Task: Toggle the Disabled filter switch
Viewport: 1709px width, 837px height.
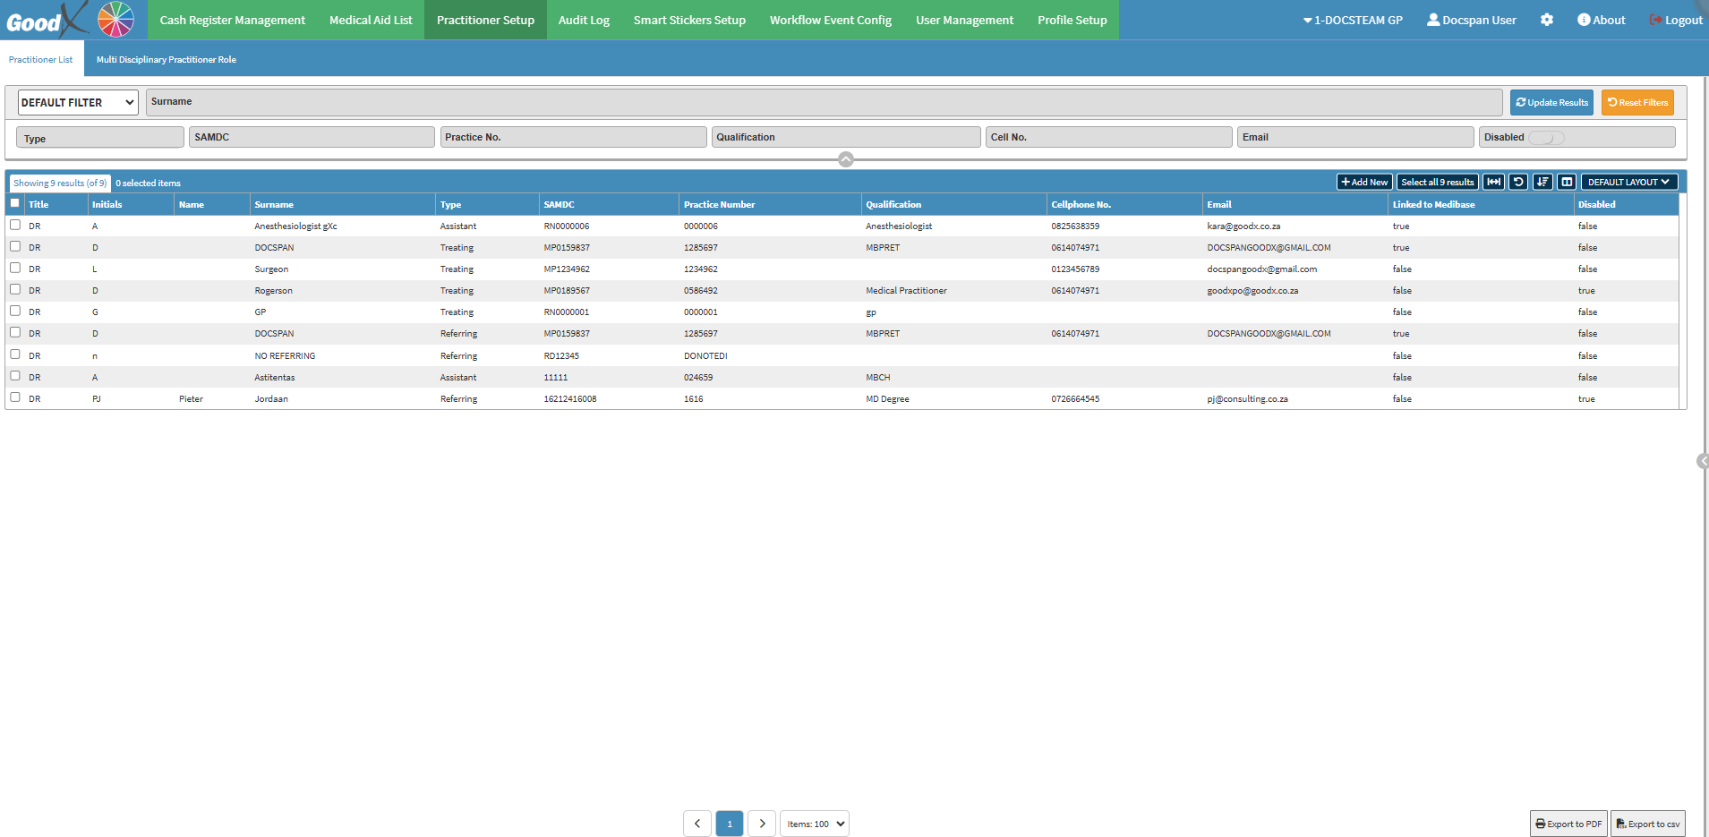Action: [x=1546, y=138]
